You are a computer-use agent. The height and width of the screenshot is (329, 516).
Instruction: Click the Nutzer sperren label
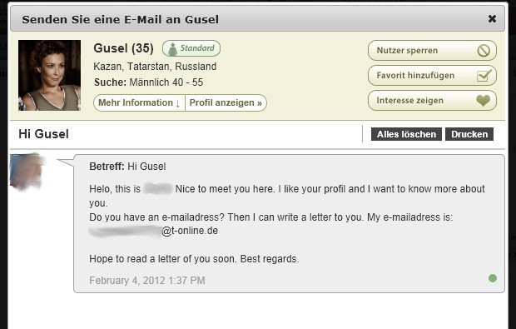point(407,50)
